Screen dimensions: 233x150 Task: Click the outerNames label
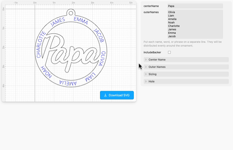coord(151,12)
